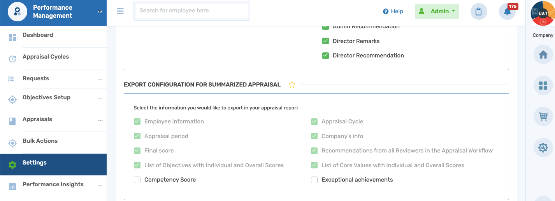The height and width of the screenshot is (201, 555).
Task: Select the Settings menu item
Action: (x=53, y=165)
